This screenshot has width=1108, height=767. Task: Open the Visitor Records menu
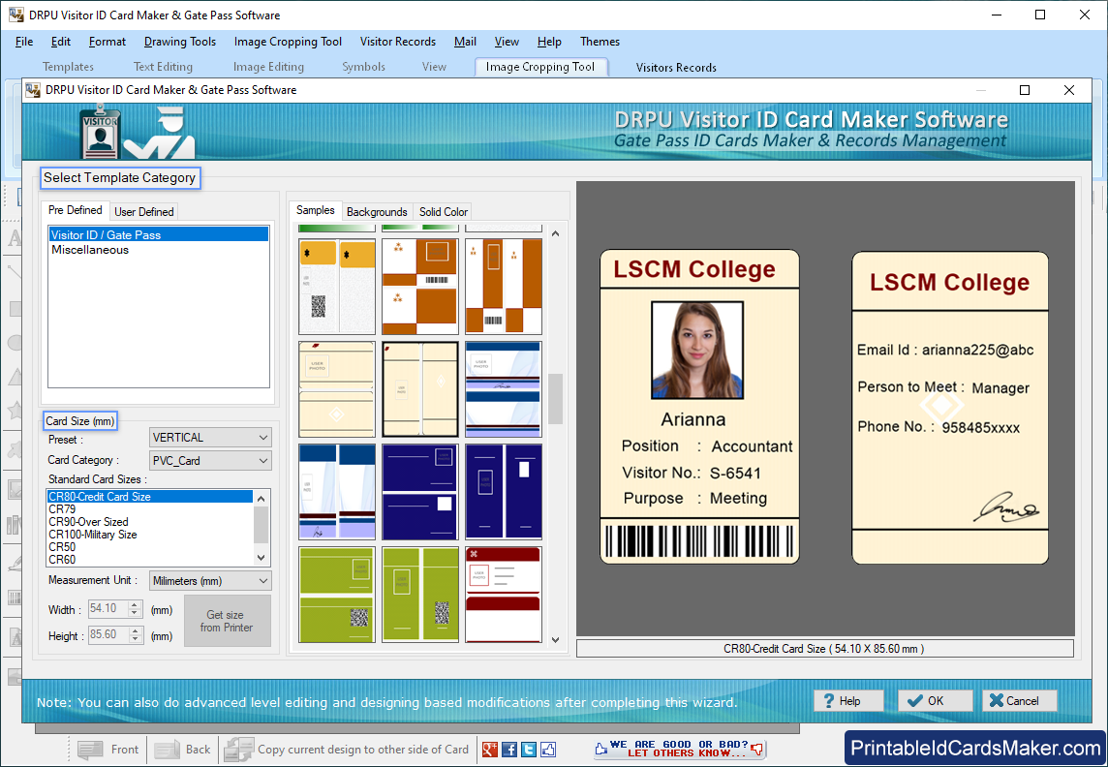[x=398, y=42]
